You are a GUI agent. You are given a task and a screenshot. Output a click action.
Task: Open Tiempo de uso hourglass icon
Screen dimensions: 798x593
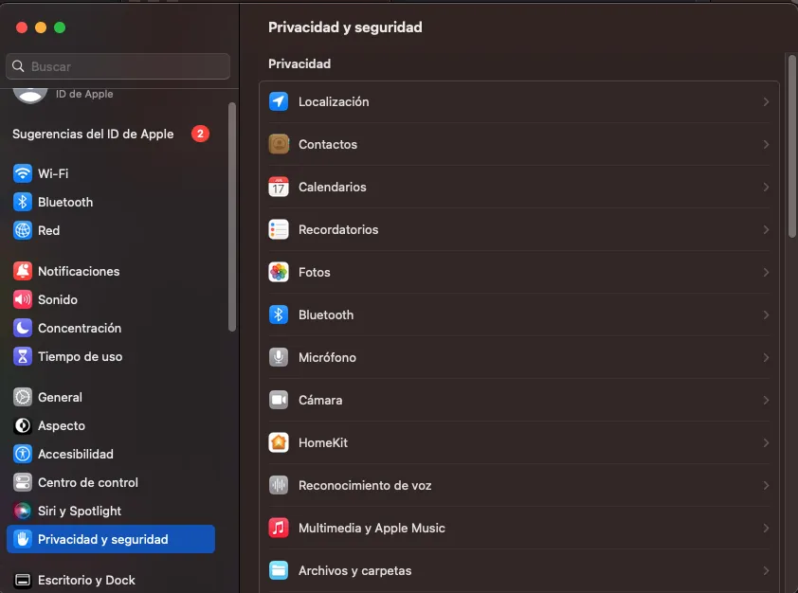[x=23, y=356]
